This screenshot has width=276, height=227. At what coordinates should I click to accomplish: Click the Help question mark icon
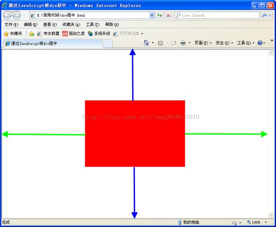tap(260, 43)
